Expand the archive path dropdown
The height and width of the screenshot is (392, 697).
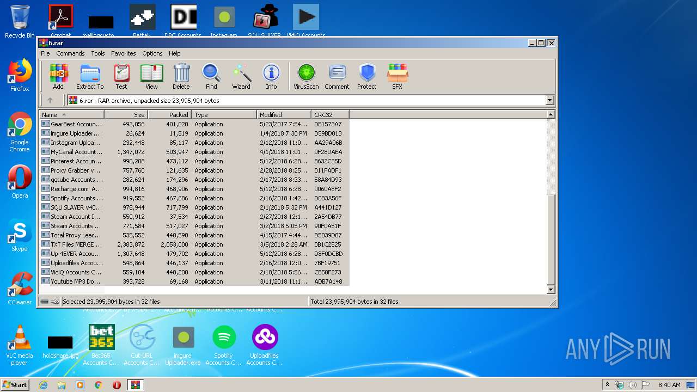pos(549,100)
